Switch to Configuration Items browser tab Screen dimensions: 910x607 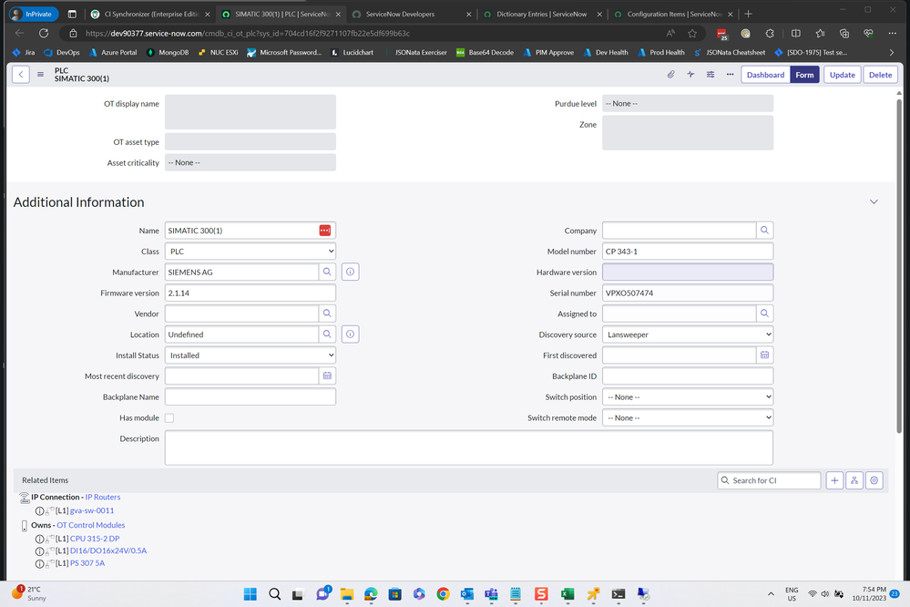[673, 14]
